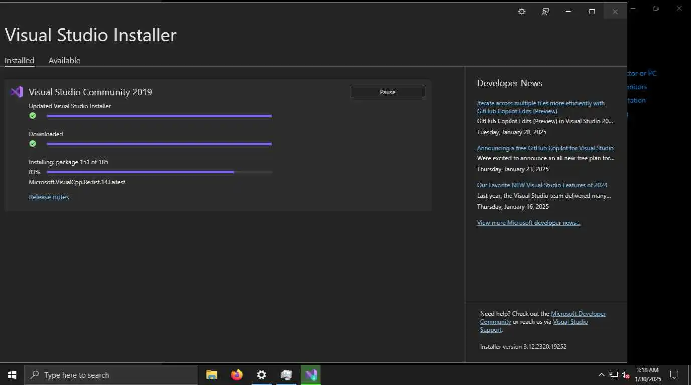Viewport: 691px width, 385px height.
Task: Click the taskbar clock showing 3:18 AM
Action: [x=648, y=375]
